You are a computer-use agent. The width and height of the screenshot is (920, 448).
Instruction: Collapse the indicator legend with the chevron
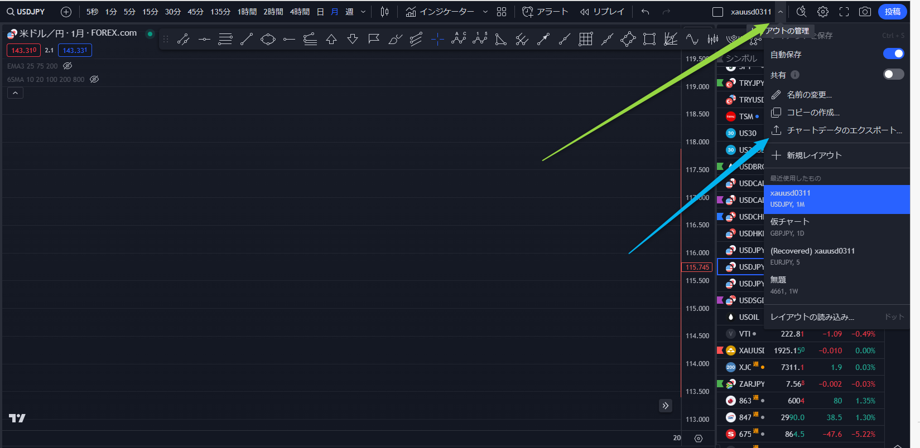click(15, 93)
